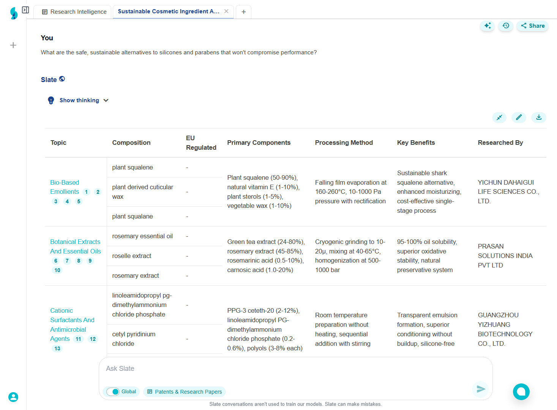Click the sparkle AI icon
The height and width of the screenshot is (410, 557).
488,26
